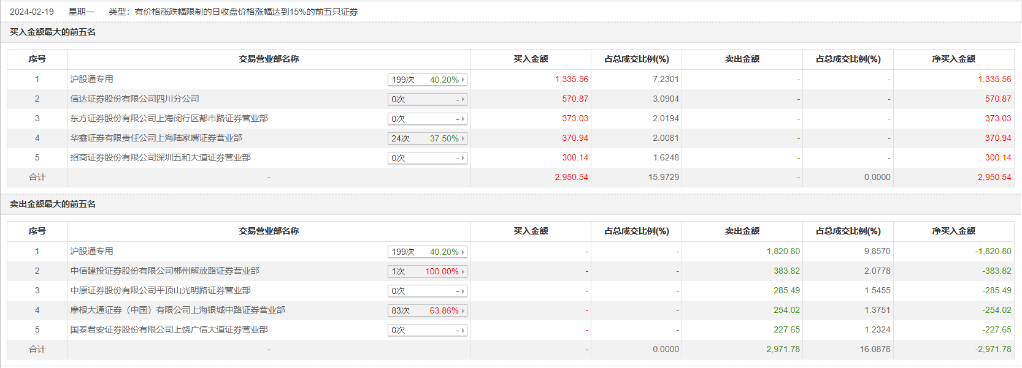Click arrow icon in 中原证券 row's 0次 box
Image resolution: width=1022 pixels, height=368 pixels.
[463, 291]
